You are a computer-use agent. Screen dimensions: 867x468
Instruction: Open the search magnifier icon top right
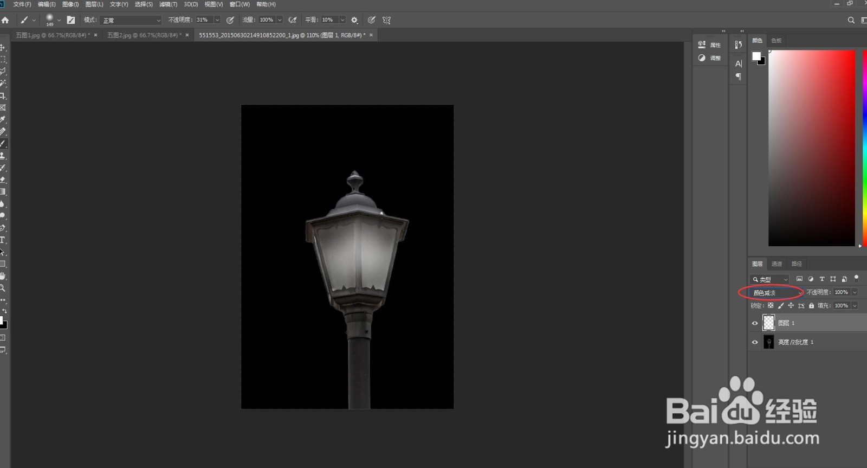(851, 20)
